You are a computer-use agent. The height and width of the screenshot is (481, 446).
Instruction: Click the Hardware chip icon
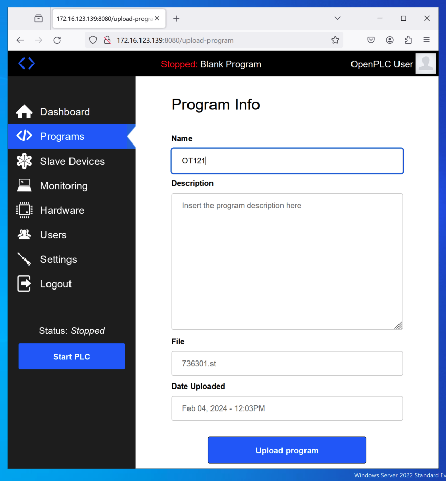click(x=24, y=210)
